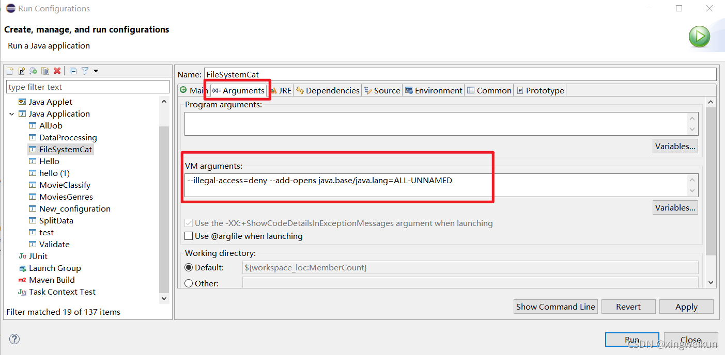Viewport: 725px width, 355px height.
Task: Create a new prototype configuration
Action: [22, 71]
